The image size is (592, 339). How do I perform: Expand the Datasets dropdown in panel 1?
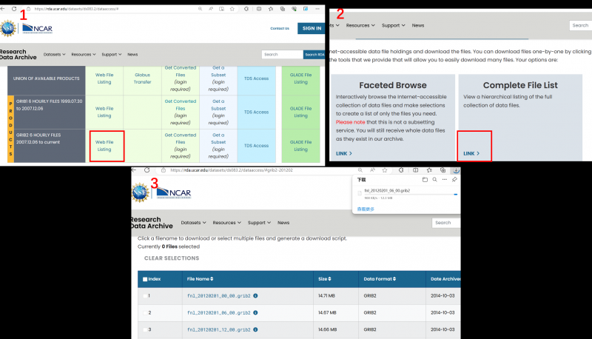click(x=54, y=54)
